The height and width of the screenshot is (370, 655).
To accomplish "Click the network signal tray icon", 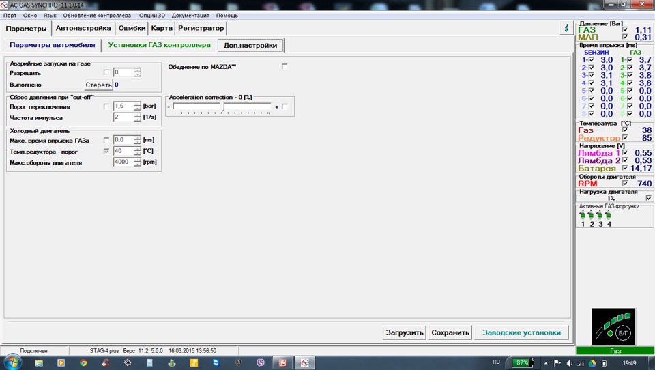I will click(581, 363).
